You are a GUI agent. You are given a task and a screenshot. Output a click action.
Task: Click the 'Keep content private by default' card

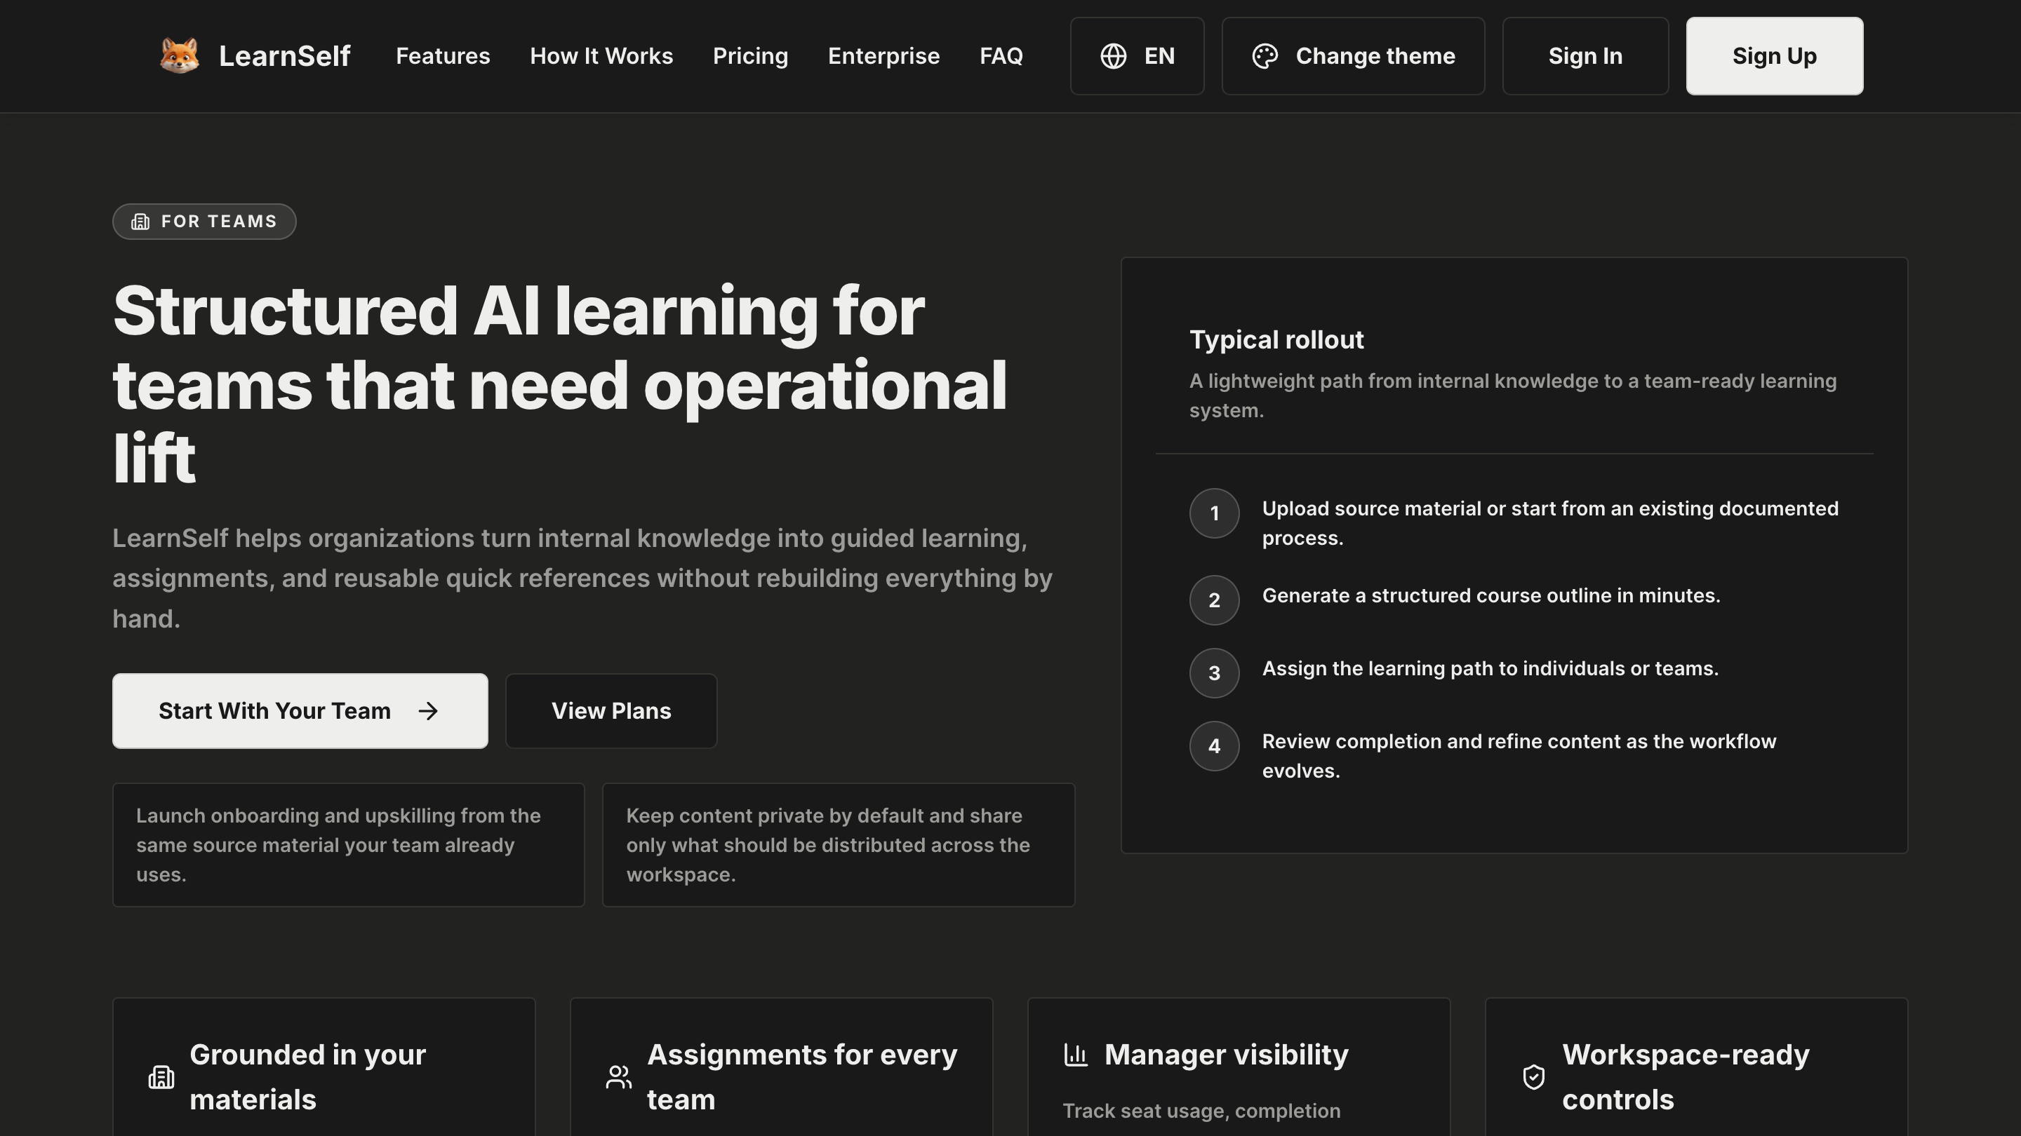839,845
